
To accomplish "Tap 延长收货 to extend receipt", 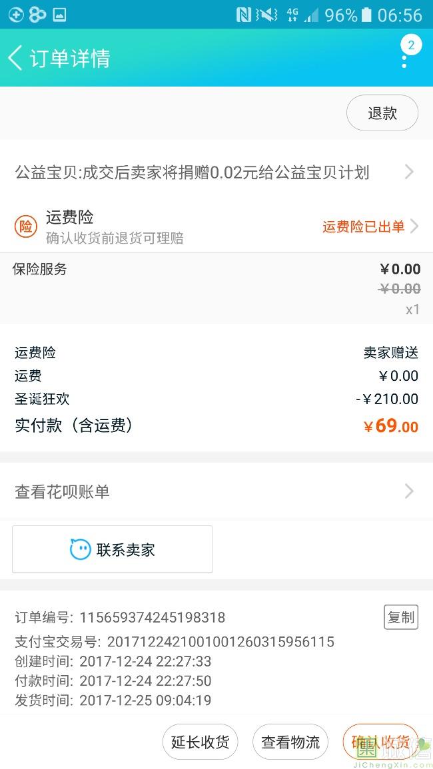I will 200,742.
